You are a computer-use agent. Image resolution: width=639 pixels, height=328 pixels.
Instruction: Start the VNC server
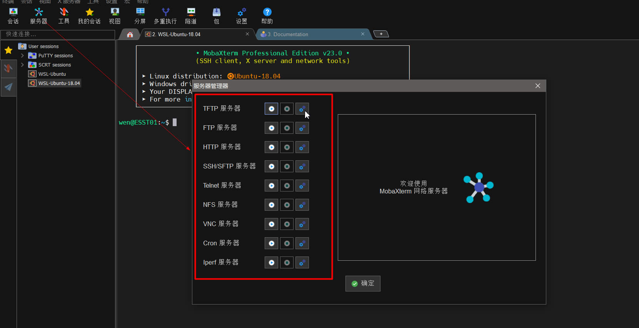[271, 224]
